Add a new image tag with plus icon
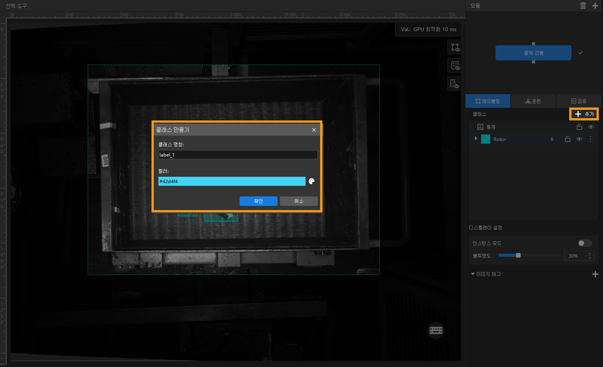Image resolution: width=603 pixels, height=367 pixels. click(x=595, y=274)
